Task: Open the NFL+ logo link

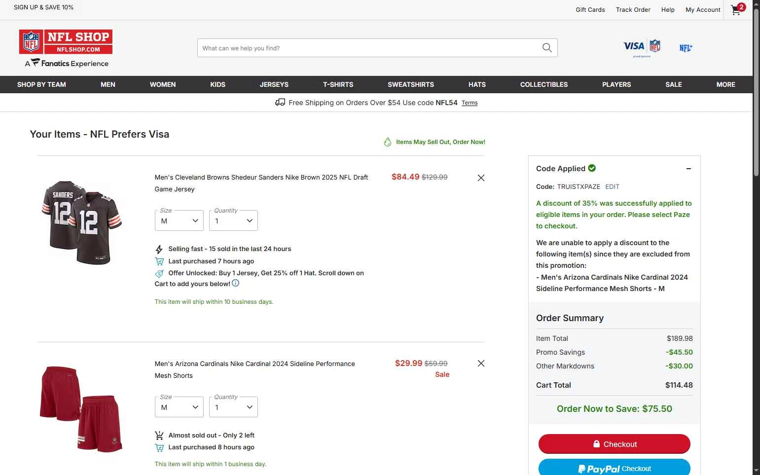Action: [686, 48]
